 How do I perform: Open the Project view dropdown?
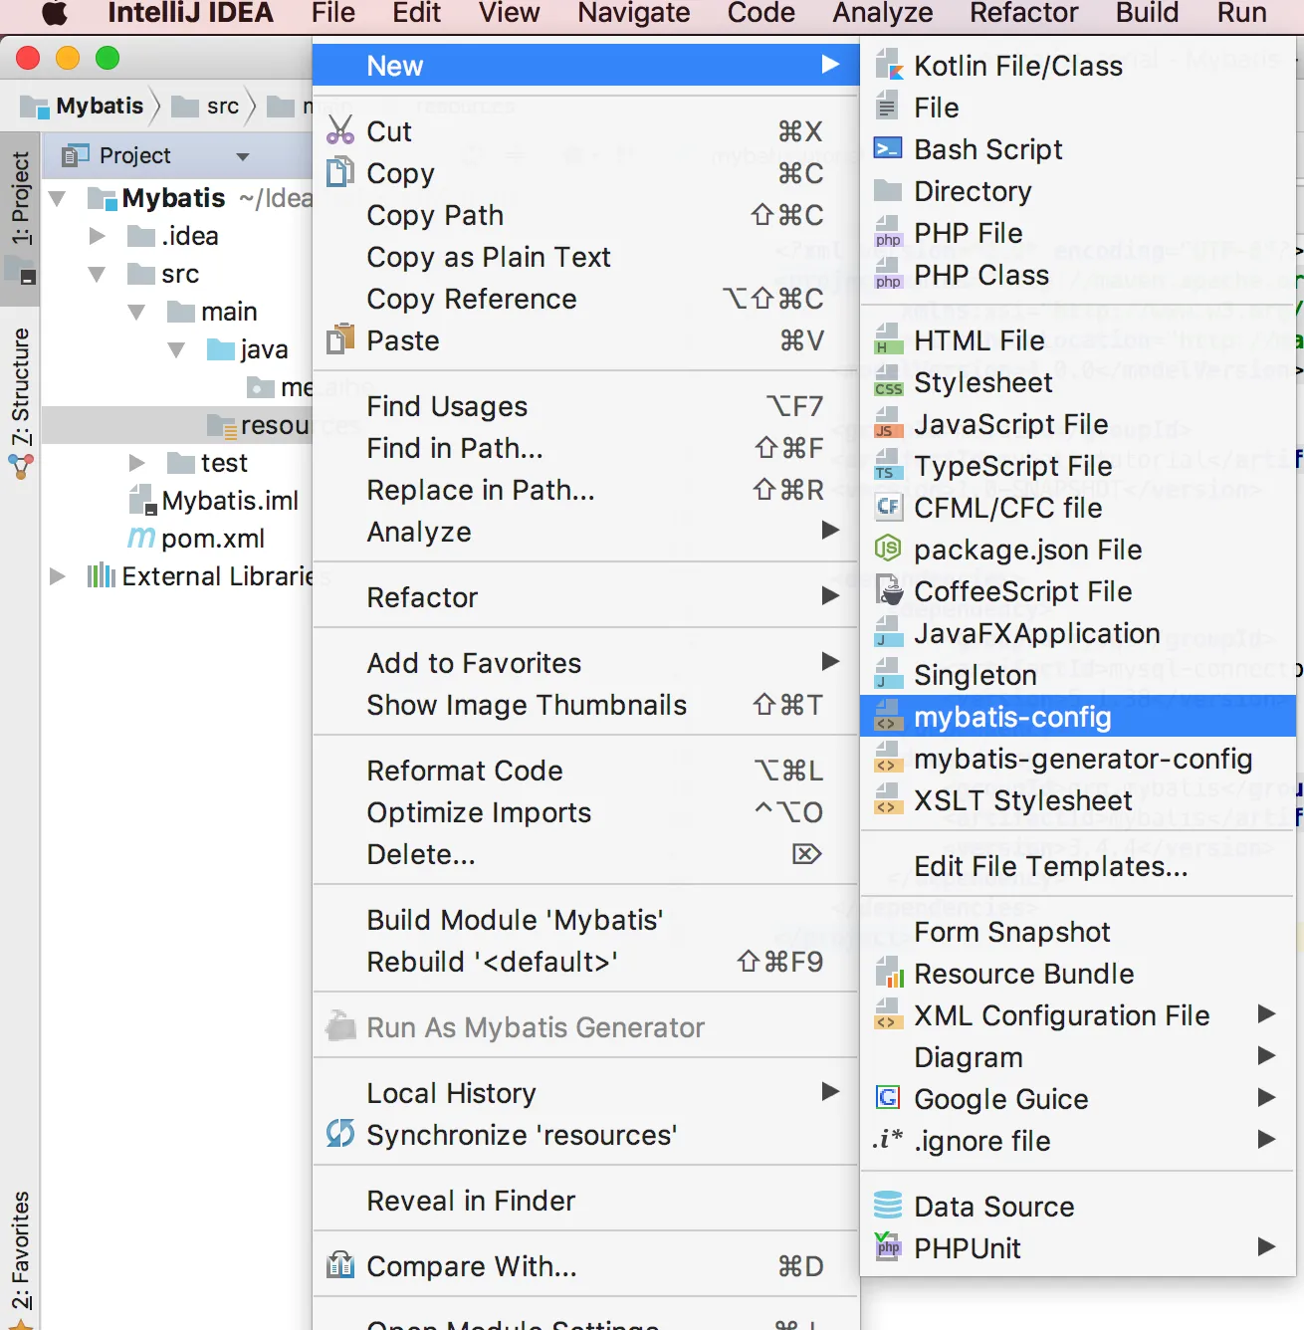point(242,156)
